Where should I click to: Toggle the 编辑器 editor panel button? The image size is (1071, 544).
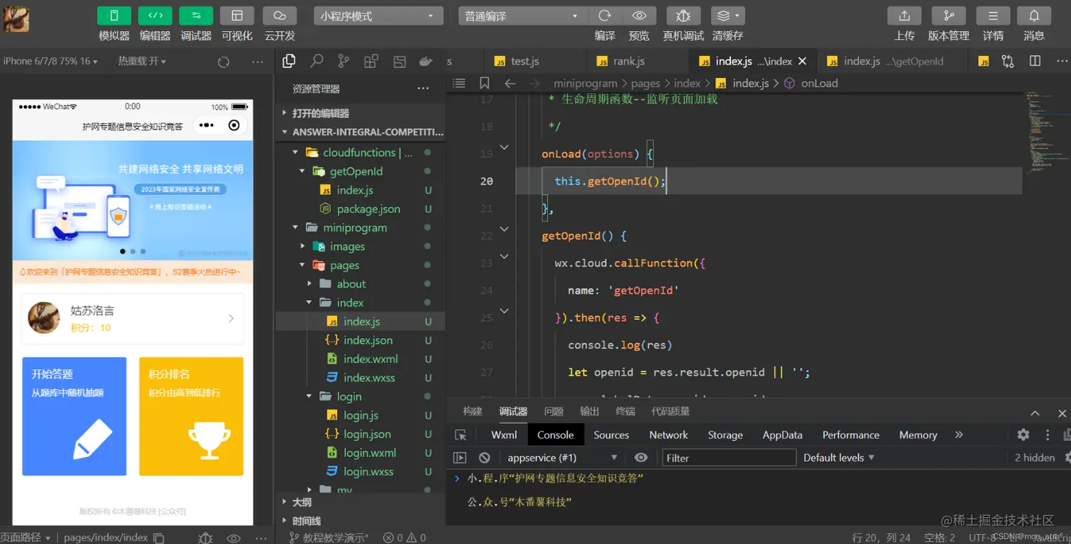coord(155,16)
